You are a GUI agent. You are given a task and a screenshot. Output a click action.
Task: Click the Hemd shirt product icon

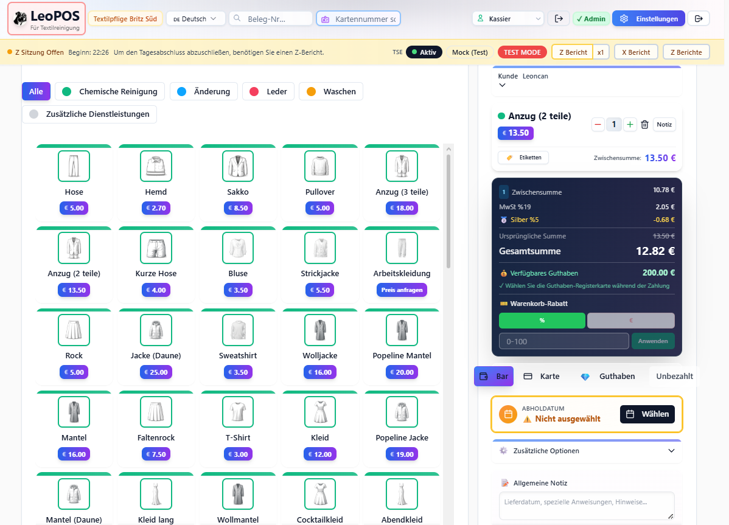(x=156, y=166)
